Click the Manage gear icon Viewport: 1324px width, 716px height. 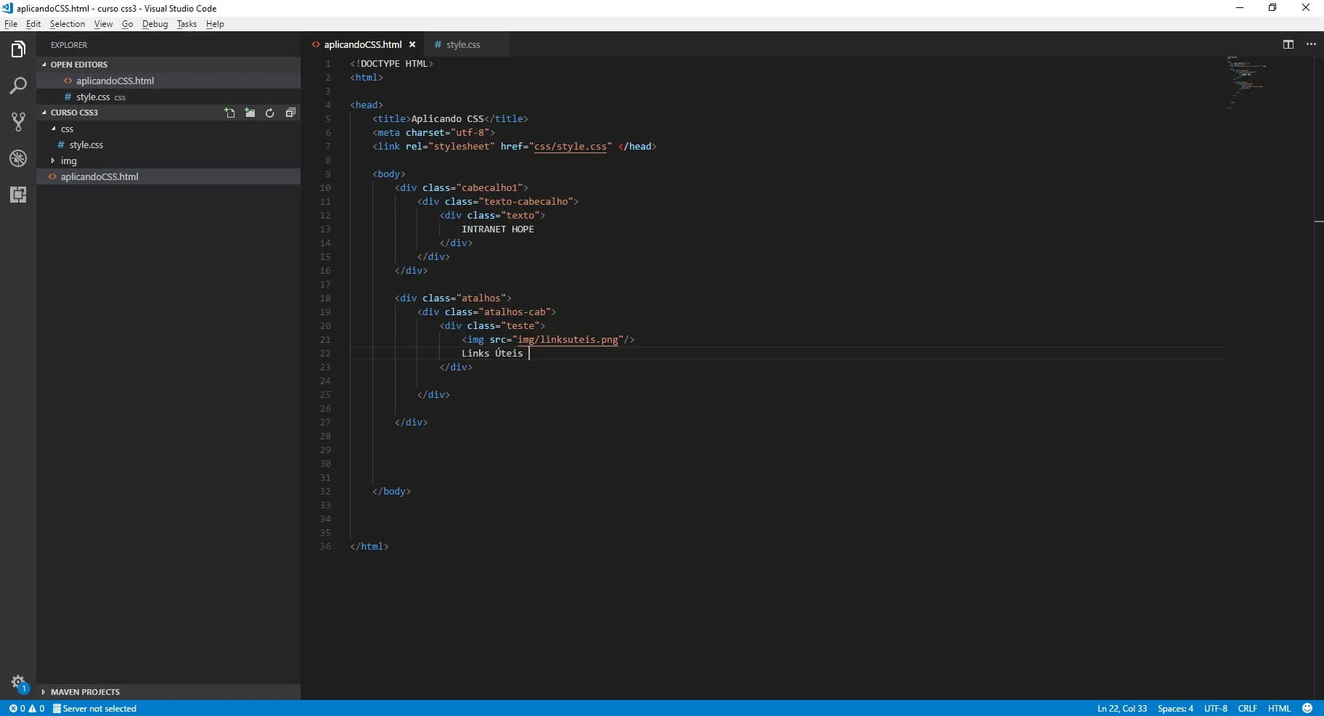(x=18, y=682)
